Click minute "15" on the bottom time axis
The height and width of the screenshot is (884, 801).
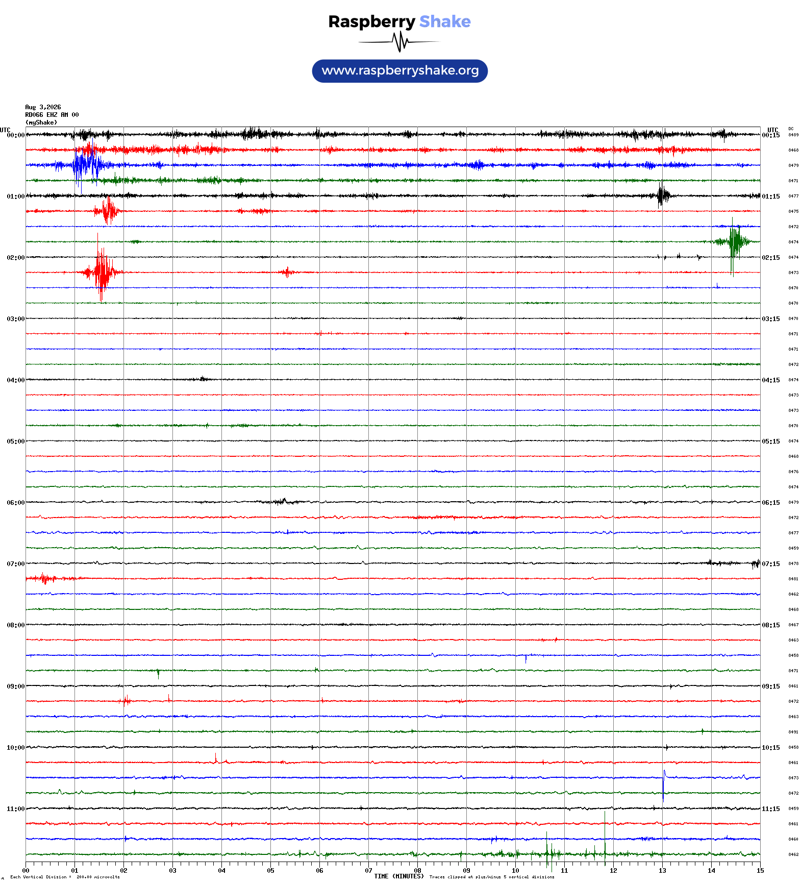click(760, 871)
